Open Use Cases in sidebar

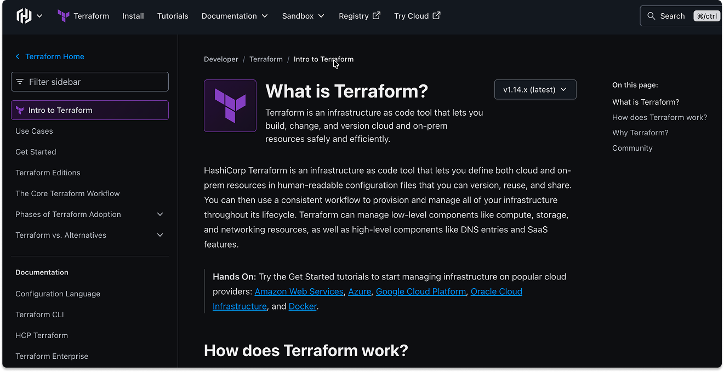click(34, 131)
